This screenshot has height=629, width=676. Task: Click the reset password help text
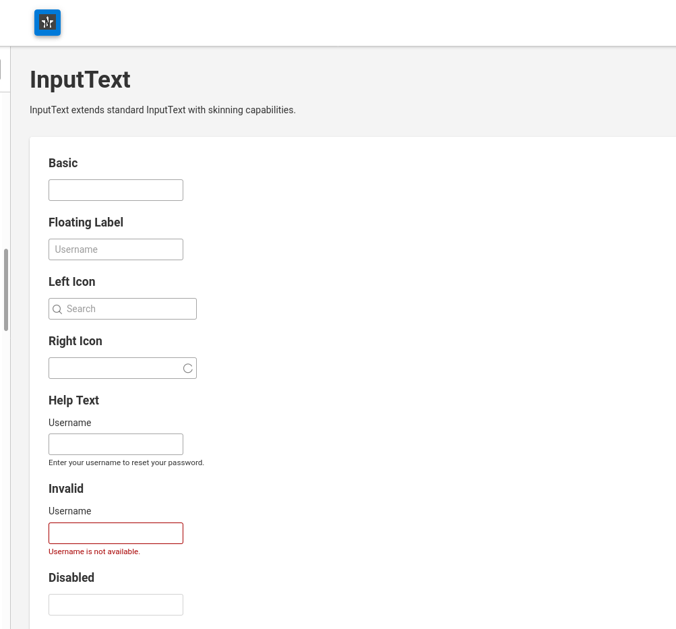[126, 462]
